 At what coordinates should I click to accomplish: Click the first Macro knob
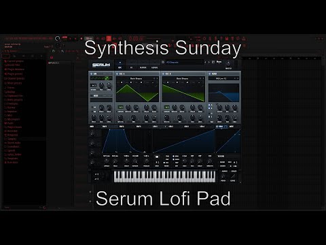click(92, 133)
